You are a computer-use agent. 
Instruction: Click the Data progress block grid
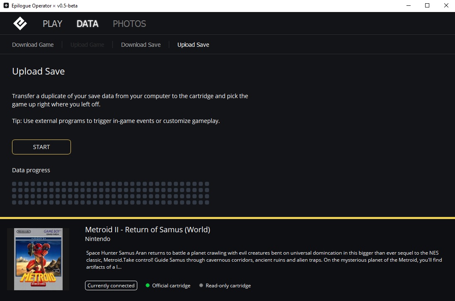pyautogui.click(x=110, y=193)
